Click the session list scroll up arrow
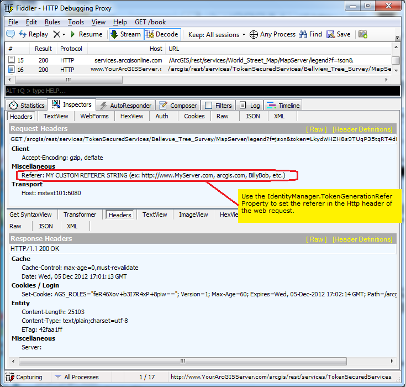Screen dimensions: 406x387 396,47
